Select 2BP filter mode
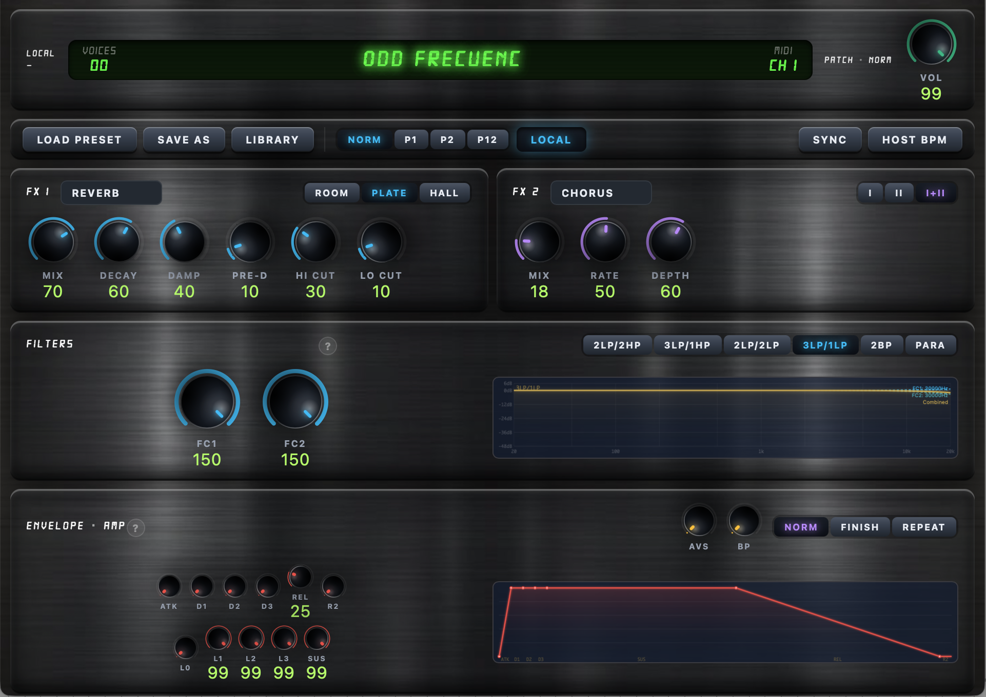The image size is (986, 697). (881, 345)
